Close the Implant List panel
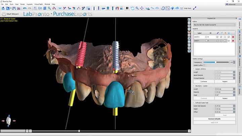 (x=236, y=18)
